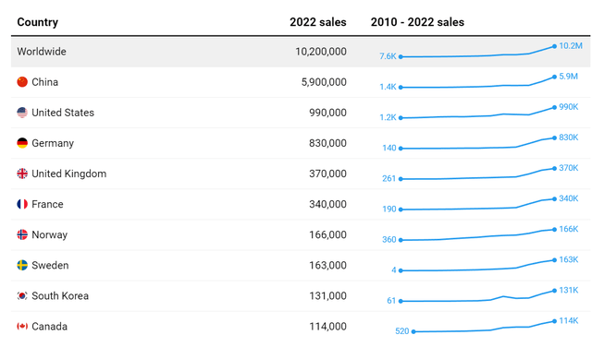The image size is (592, 347).
Task: Click the Canada flag icon
Action: [x=22, y=327]
